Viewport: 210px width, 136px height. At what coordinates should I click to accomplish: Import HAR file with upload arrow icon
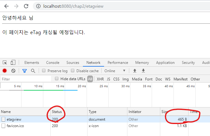point(135,71)
